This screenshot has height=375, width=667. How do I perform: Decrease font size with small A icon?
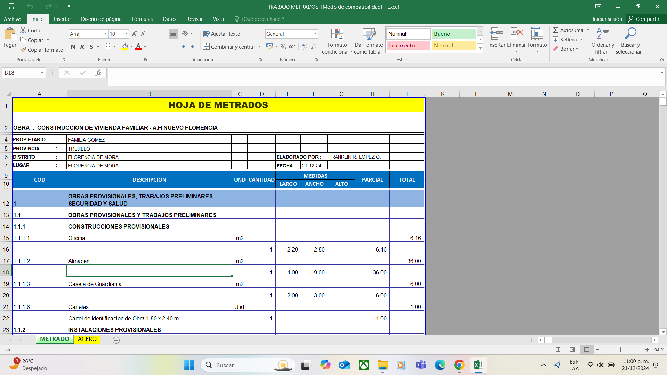coord(143,34)
